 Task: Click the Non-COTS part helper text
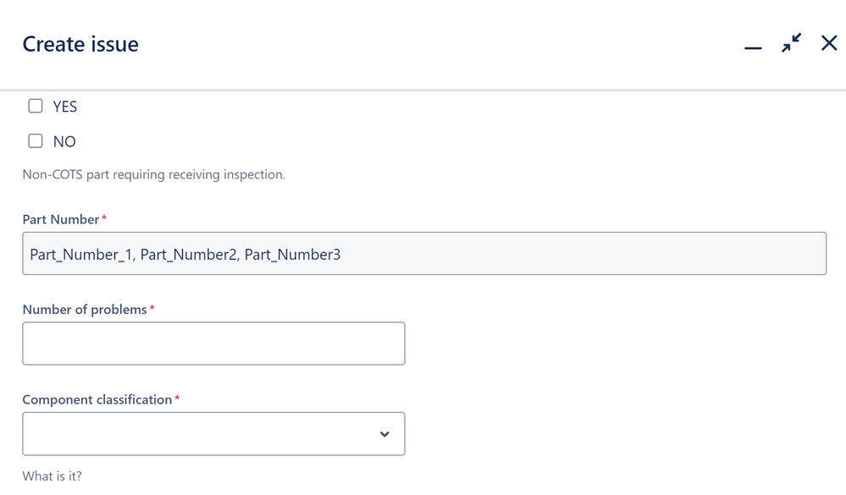pos(153,175)
